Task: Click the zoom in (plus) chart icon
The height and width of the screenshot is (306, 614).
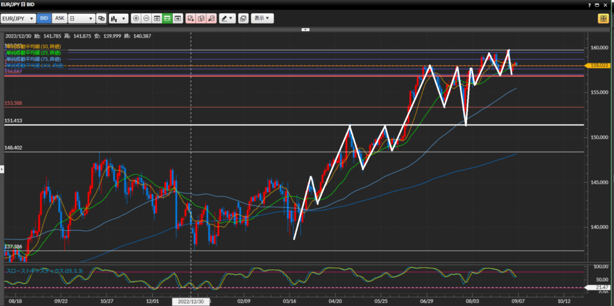Action: coord(136,19)
